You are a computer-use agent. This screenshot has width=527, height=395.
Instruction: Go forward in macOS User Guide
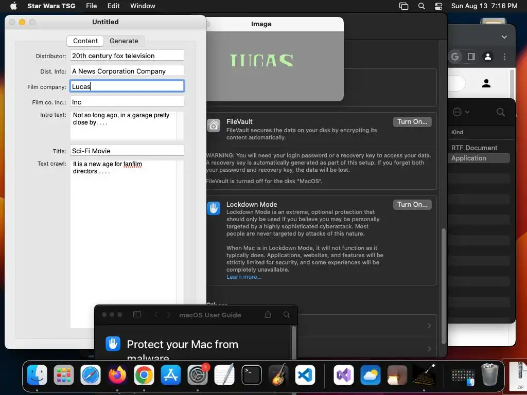(169, 314)
